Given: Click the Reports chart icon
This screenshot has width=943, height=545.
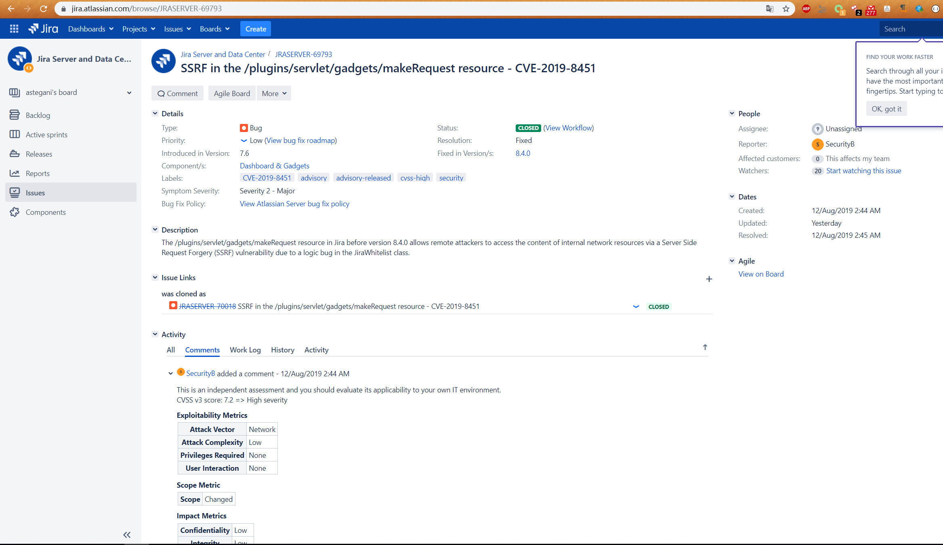Looking at the screenshot, I should tap(15, 173).
